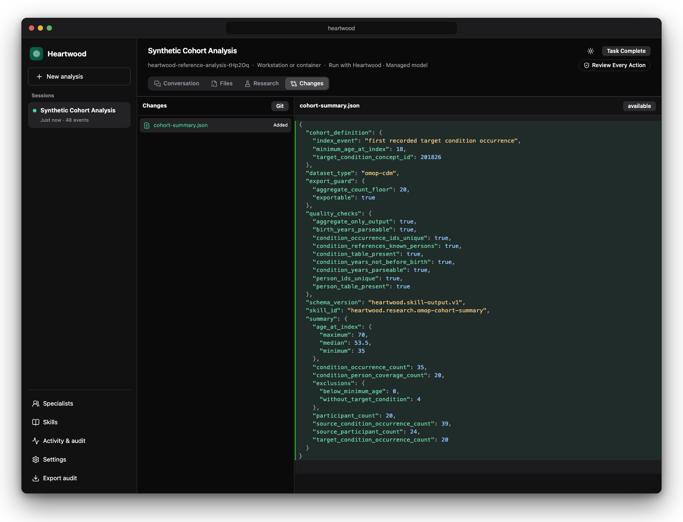Select the Synthetic Cohort Analysis session
This screenshot has width=683, height=522.
79,115
